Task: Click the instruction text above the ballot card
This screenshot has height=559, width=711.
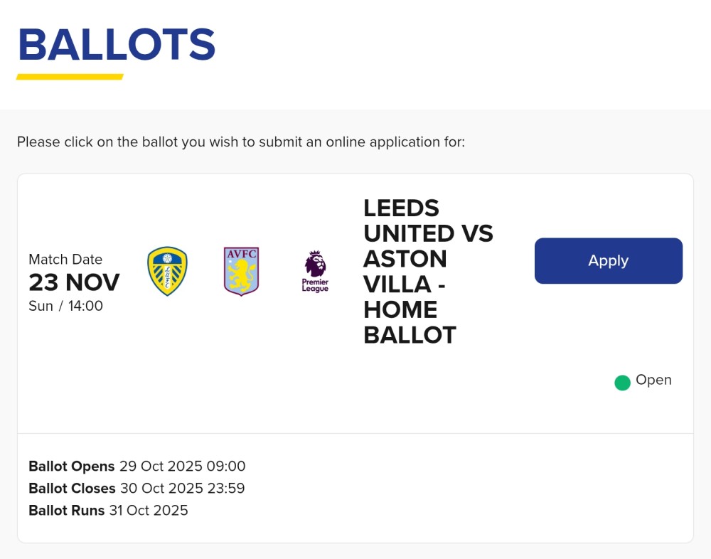Action: coord(240,142)
